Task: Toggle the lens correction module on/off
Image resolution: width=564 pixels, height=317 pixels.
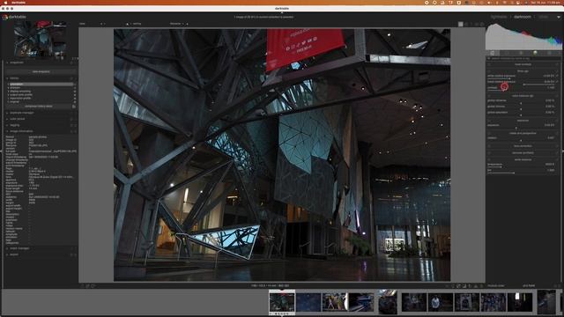Action: tap(489, 146)
